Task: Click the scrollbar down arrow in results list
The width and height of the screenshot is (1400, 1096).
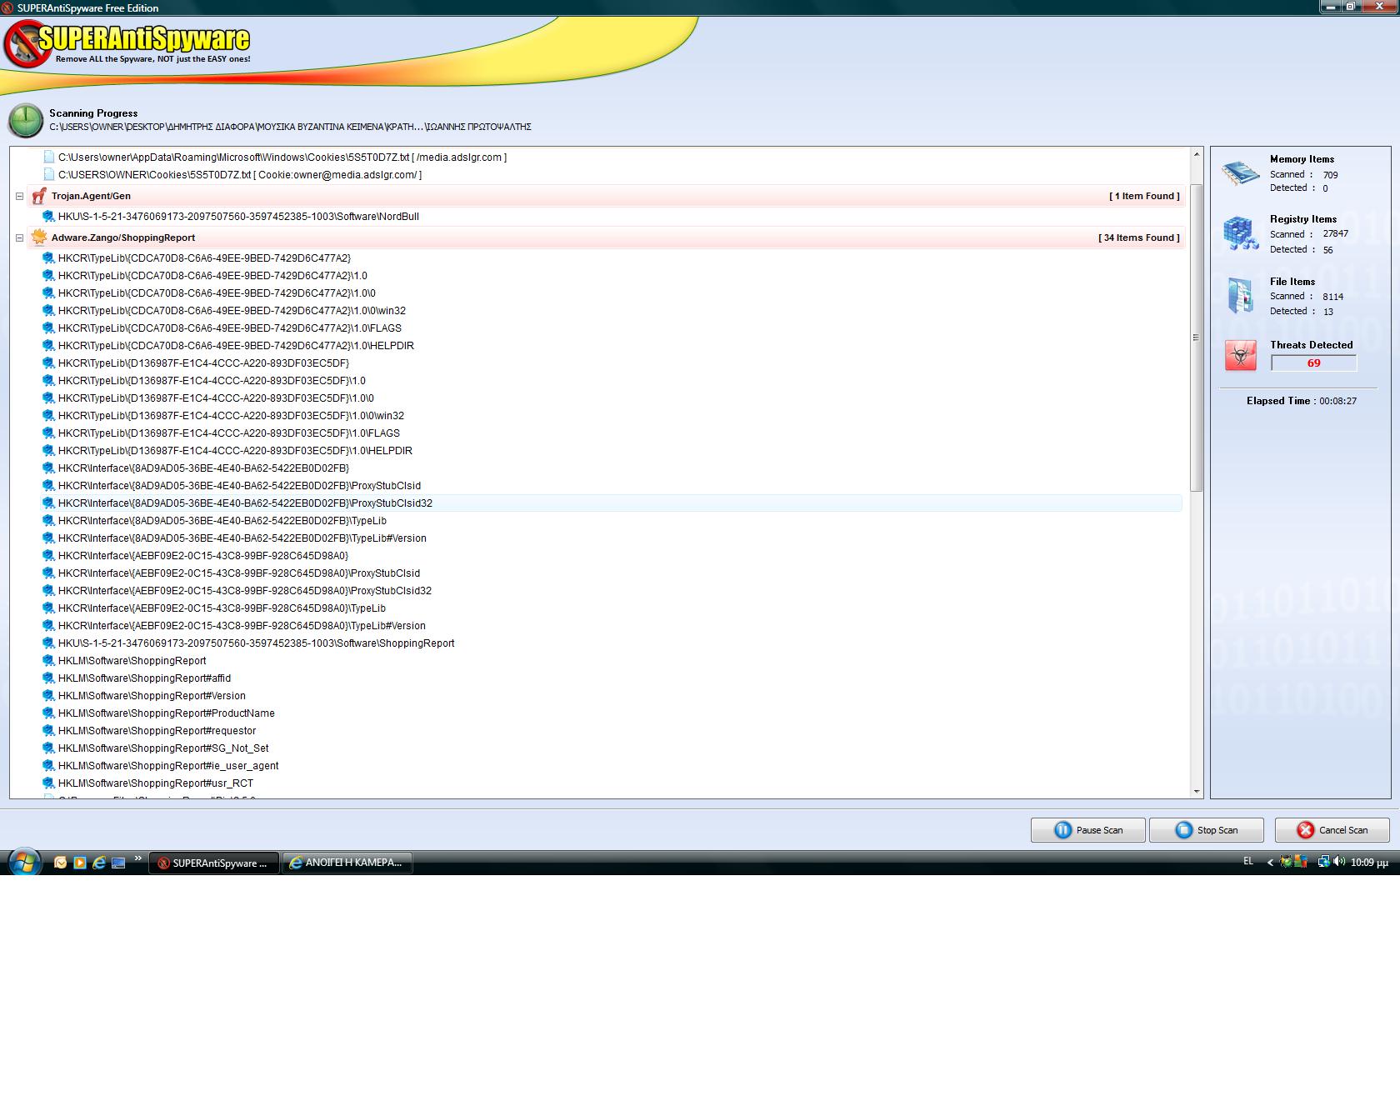Action: pos(1197,792)
